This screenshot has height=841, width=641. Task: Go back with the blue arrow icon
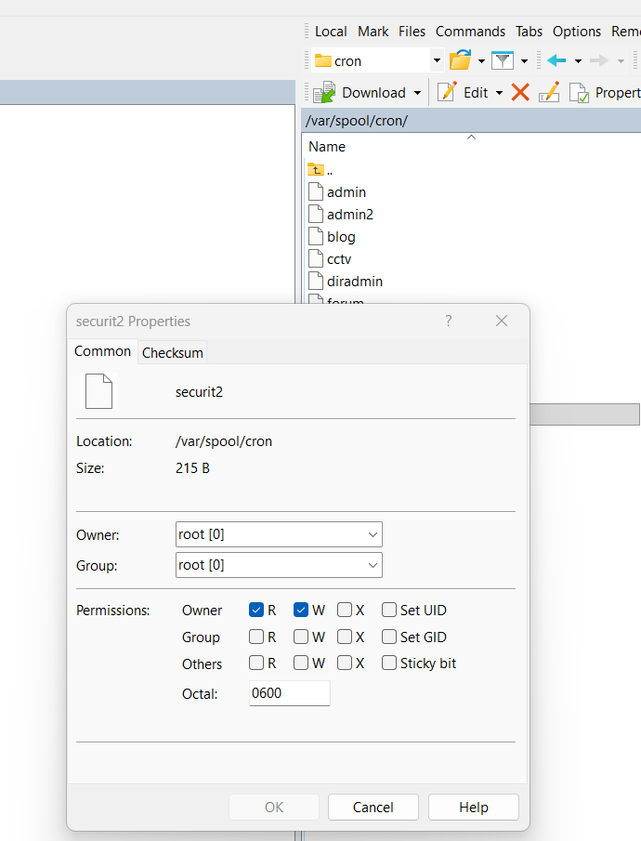click(556, 60)
